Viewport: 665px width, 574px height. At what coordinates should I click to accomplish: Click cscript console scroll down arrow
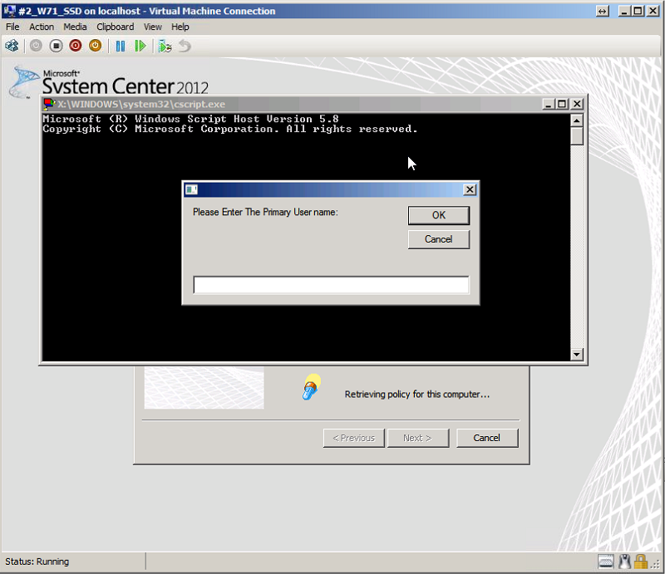click(576, 354)
